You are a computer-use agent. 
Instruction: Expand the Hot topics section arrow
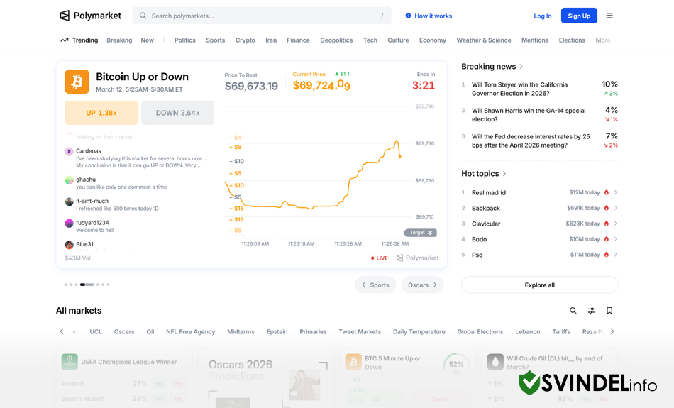click(504, 174)
